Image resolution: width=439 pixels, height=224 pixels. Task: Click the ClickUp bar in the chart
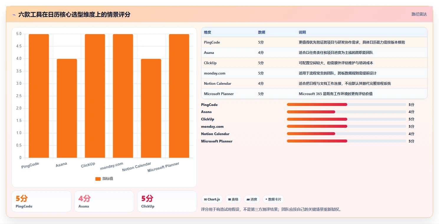95,96
